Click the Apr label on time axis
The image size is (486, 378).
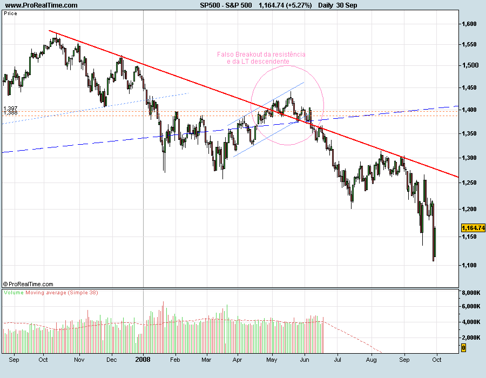point(237,360)
